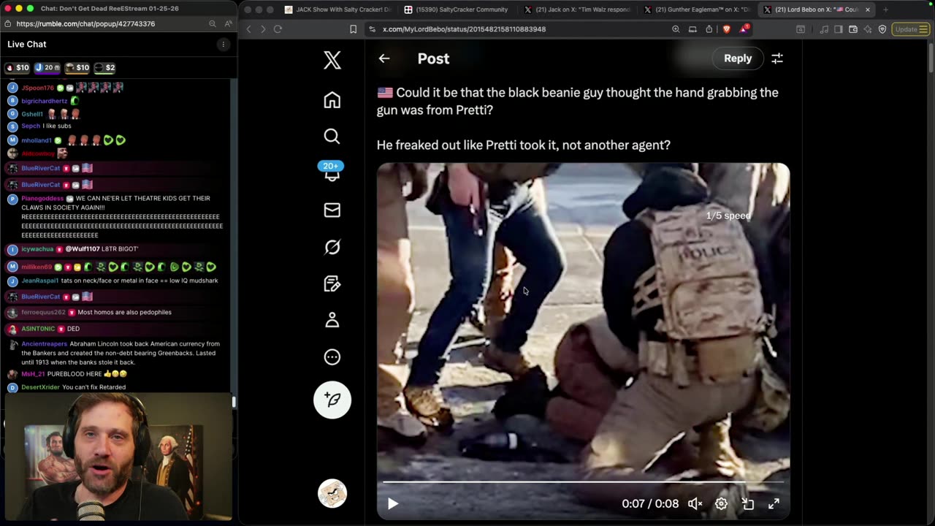
Task: Share this page from the address bar
Action: coord(709,29)
